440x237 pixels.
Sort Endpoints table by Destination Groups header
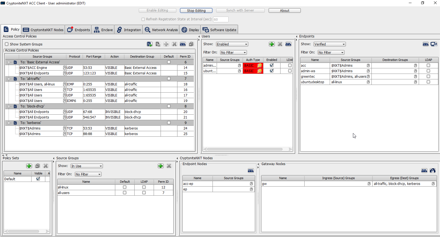coord(395,60)
